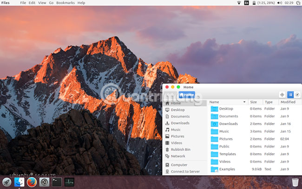
Task: Open Pictures in the sidebar
Action: (177, 136)
